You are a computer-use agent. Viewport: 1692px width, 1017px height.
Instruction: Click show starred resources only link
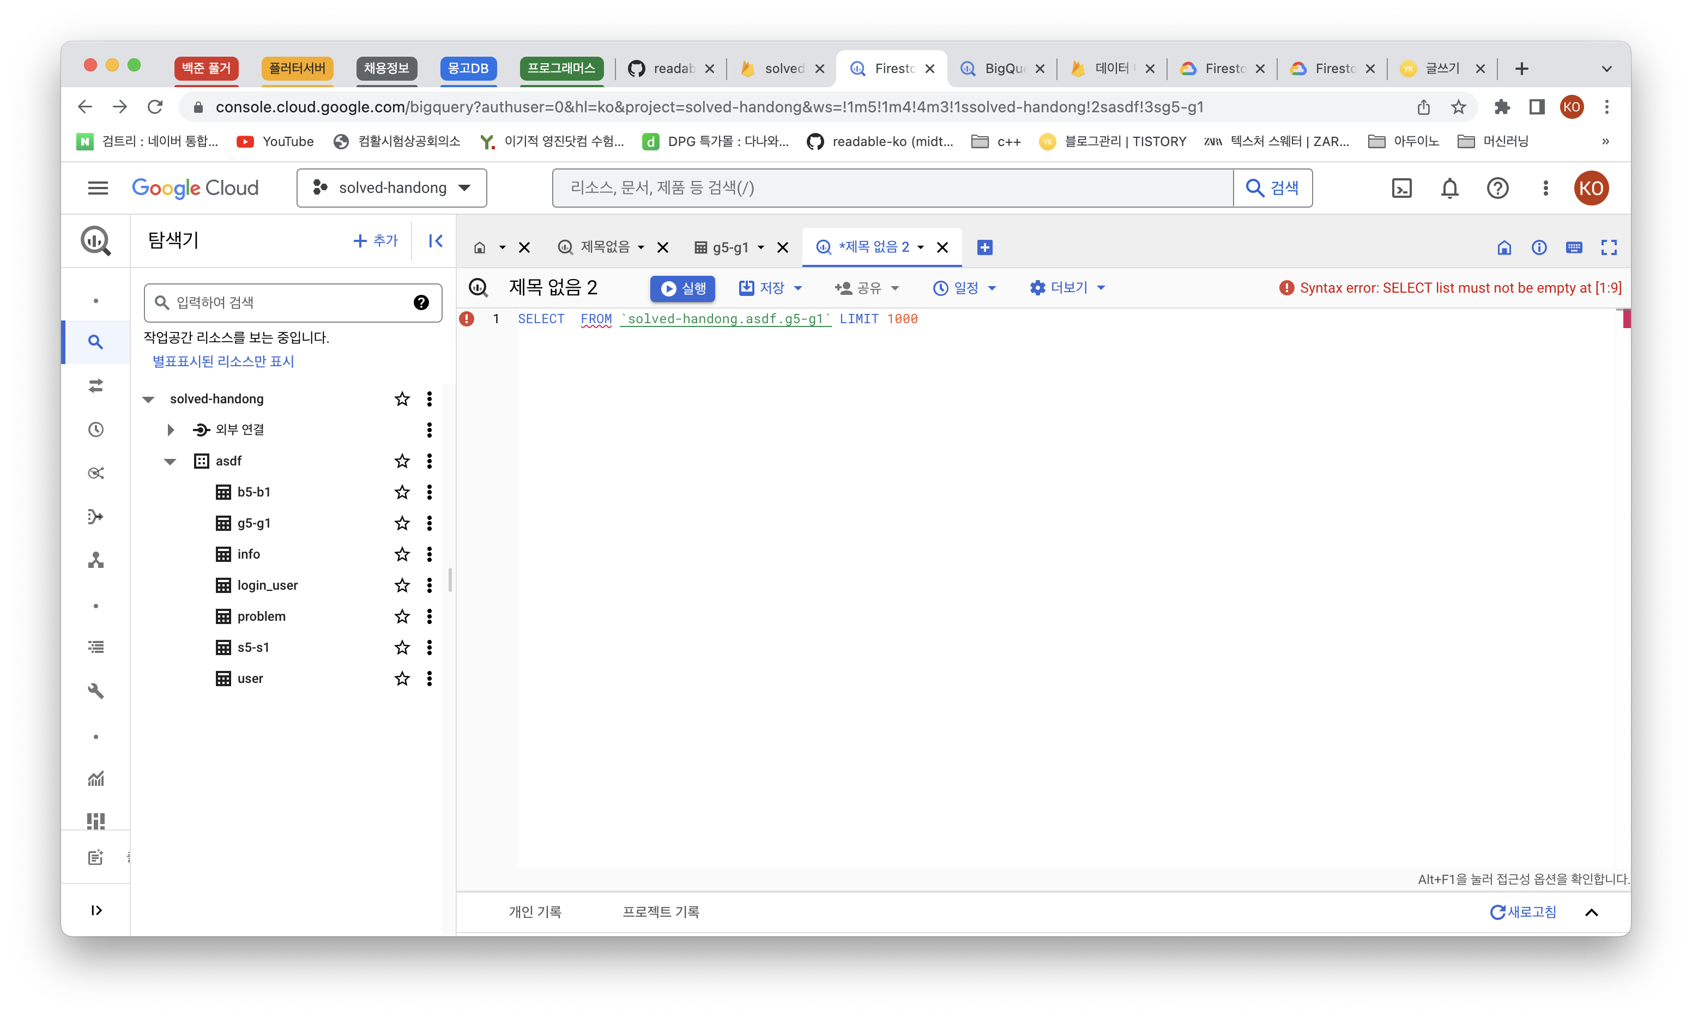(x=223, y=361)
